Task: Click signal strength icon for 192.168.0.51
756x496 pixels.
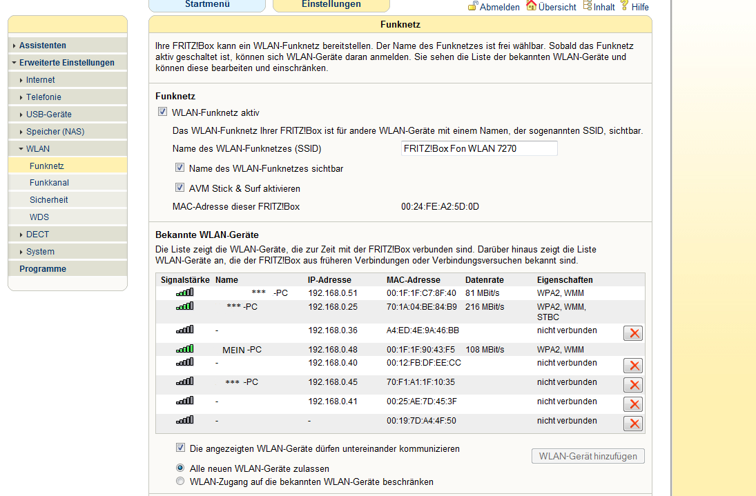Action: (184, 292)
